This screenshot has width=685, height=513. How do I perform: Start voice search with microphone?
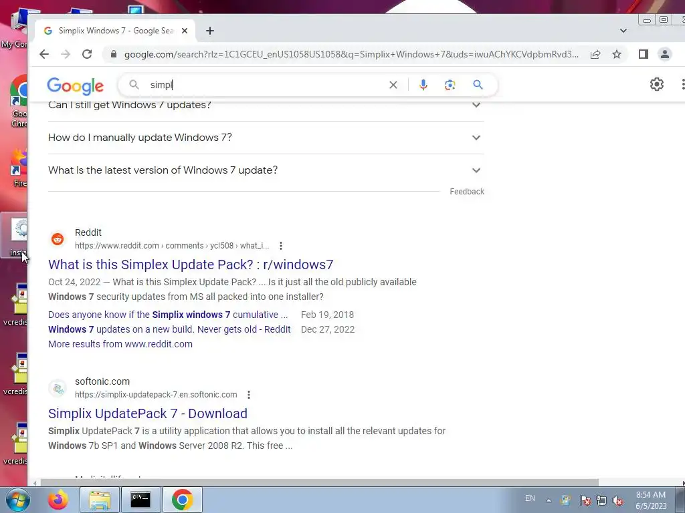(423, 85)
